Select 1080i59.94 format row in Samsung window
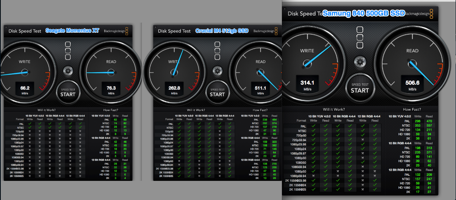This screenshot has width=456, height=200. pos(331,167)
